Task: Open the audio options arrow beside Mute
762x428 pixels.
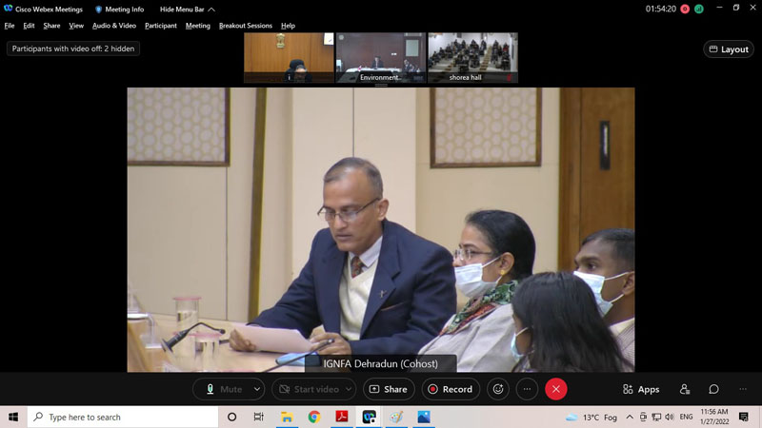Action: 257,389
